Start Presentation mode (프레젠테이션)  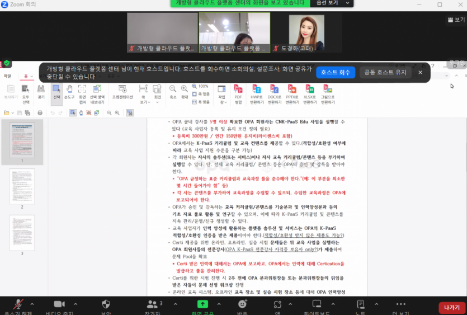[x=122, y=92]
